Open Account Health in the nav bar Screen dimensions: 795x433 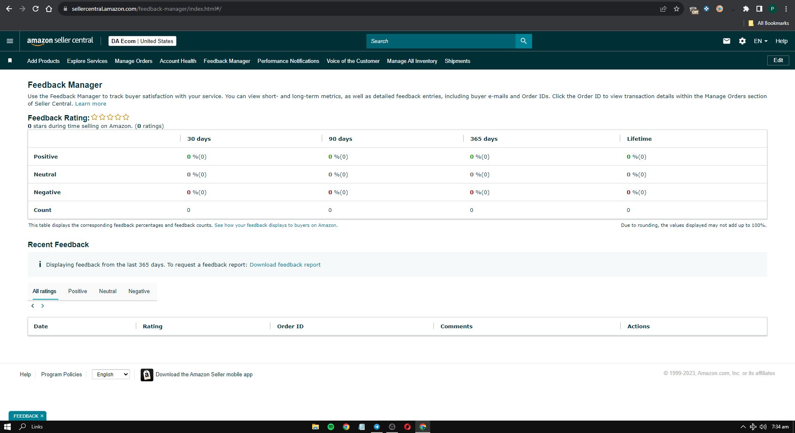tap(178, 61)
